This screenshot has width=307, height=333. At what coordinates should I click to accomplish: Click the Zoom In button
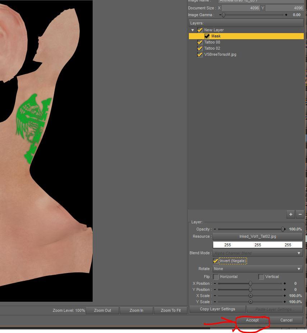click(136, 310)
